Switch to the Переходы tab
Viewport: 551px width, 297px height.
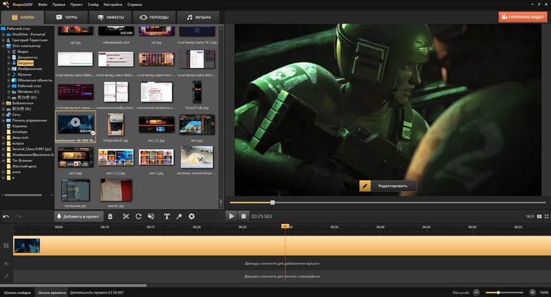click(154, 17)
